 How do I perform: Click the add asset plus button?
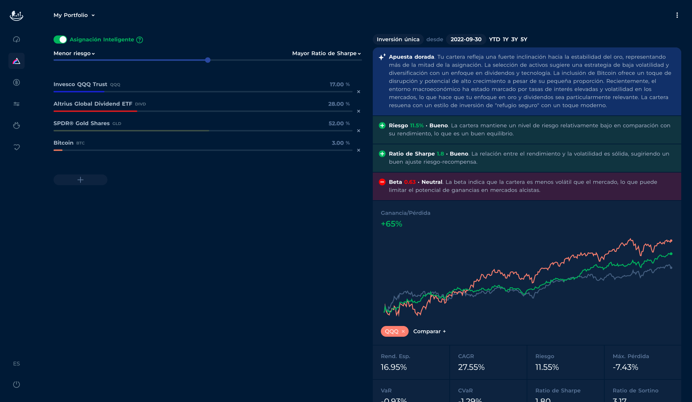coord(80,180)
